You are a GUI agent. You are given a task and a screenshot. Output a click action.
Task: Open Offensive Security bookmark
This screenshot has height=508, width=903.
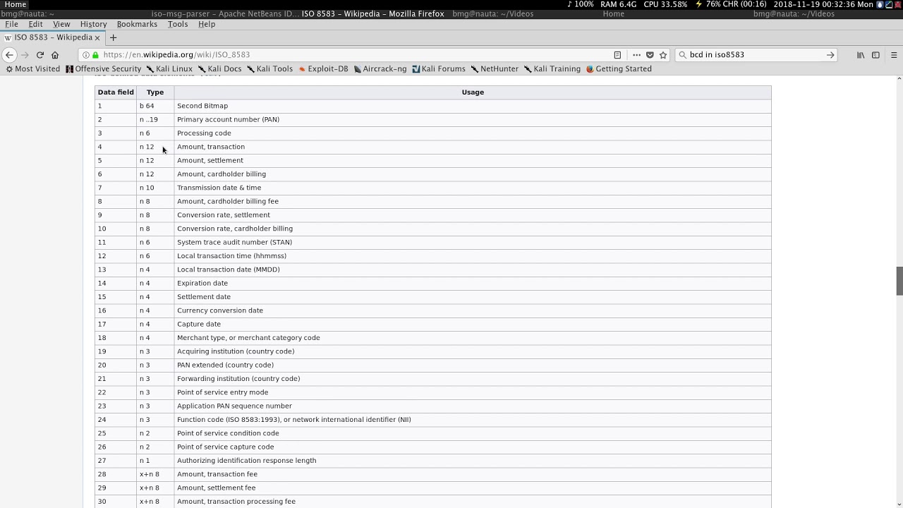click(x=103, y=69)
